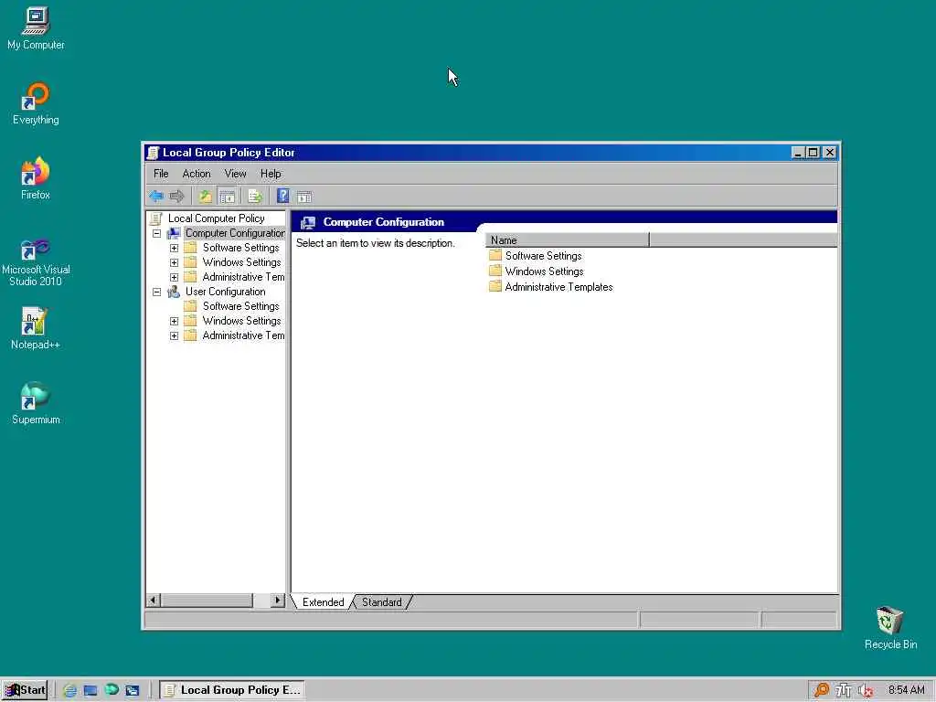Toggle the Show/Hide Console Tree toolbar icon
The width and height of the screenshot is (936, 702).
pos(227,197)
